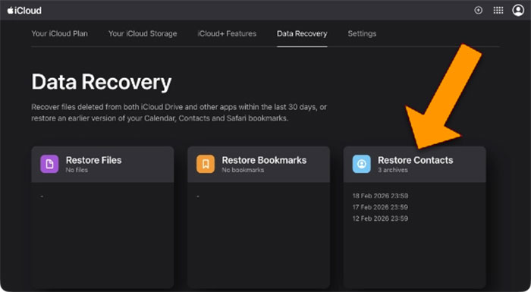Open the plus create icon in header

pyautogui.click(x=478, y=11)
